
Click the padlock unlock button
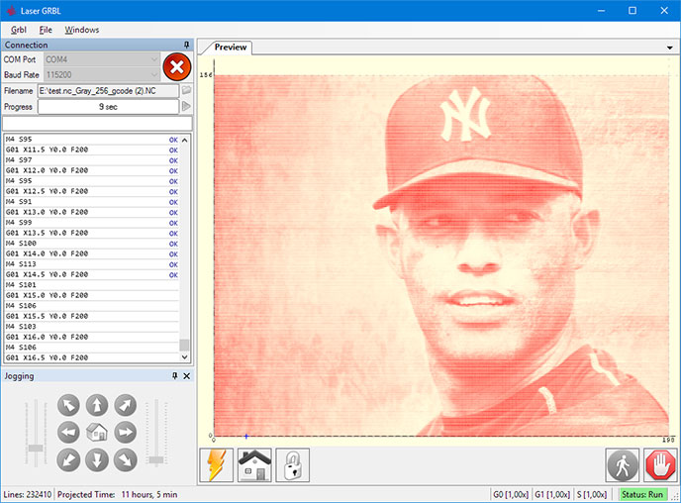click(293, 464)
